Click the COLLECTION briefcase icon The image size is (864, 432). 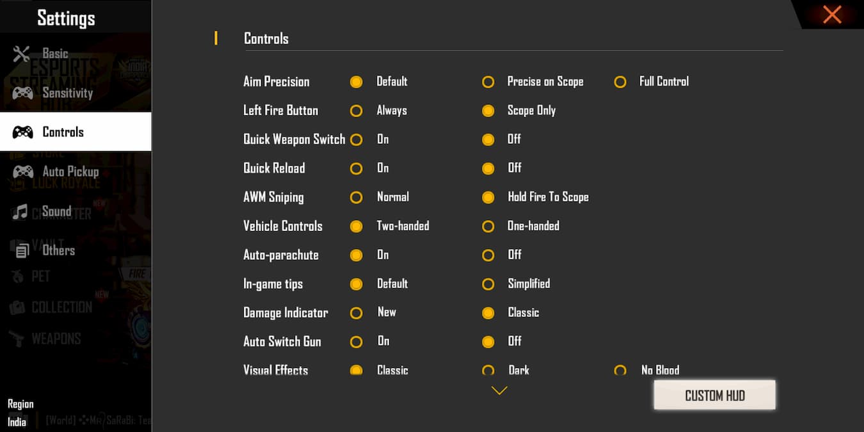(x=18, y=307)
